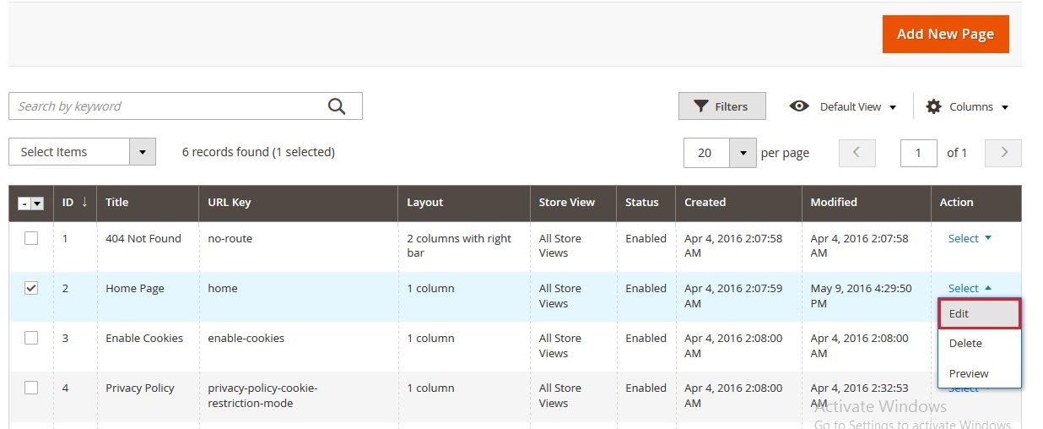Check the Enable Cookies row checkbox
The height and width of the screenshot is (429, 1043).
(31, 338)
